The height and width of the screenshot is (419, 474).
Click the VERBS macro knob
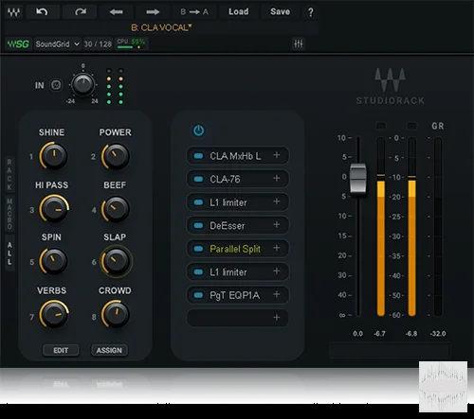pyautogui.click(x=54, y=314)
